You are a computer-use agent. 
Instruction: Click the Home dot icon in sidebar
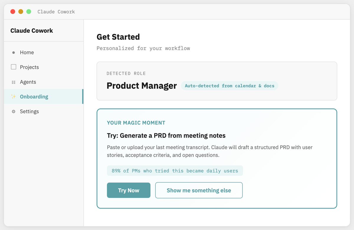click(13, 53)
